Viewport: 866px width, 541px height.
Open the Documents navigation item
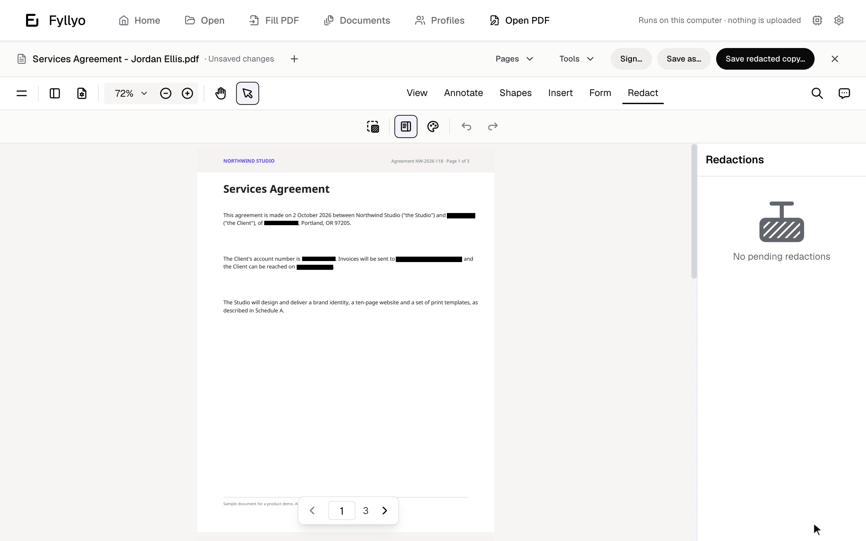[357, 20]
